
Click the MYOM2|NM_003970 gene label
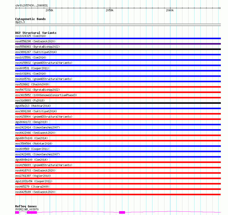click(x=27, y=209)
